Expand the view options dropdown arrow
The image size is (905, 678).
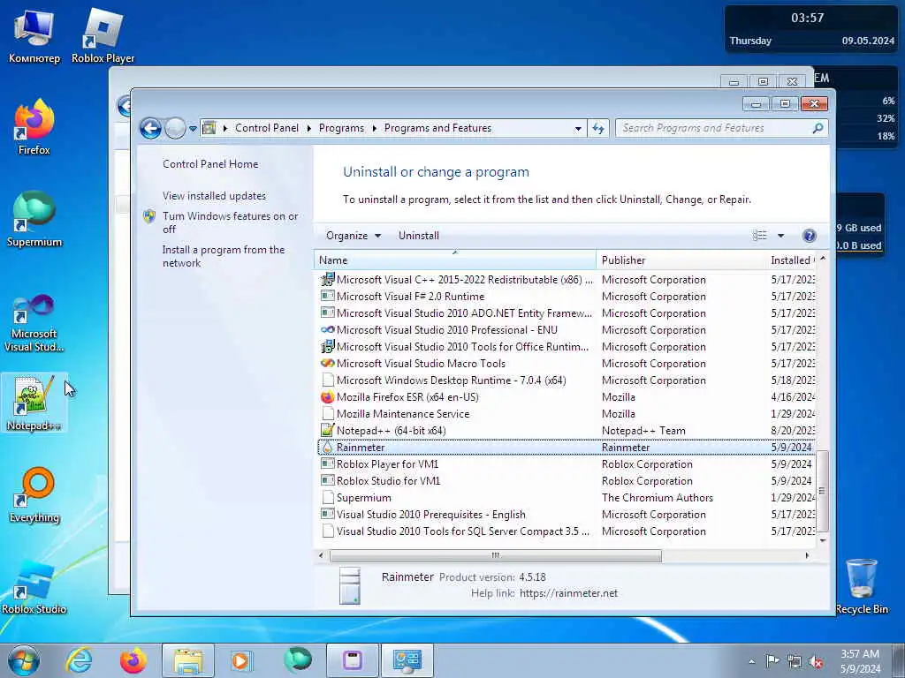pyautogui.click(x=781, y=235)
